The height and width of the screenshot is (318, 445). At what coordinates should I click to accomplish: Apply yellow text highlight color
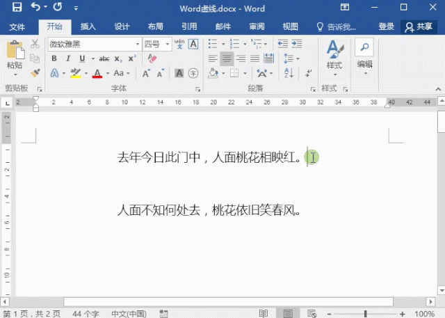(x=76, y=73)
